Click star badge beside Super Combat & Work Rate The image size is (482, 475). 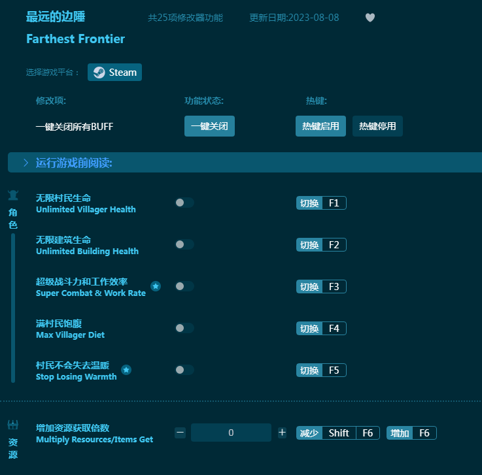(156, 286)
